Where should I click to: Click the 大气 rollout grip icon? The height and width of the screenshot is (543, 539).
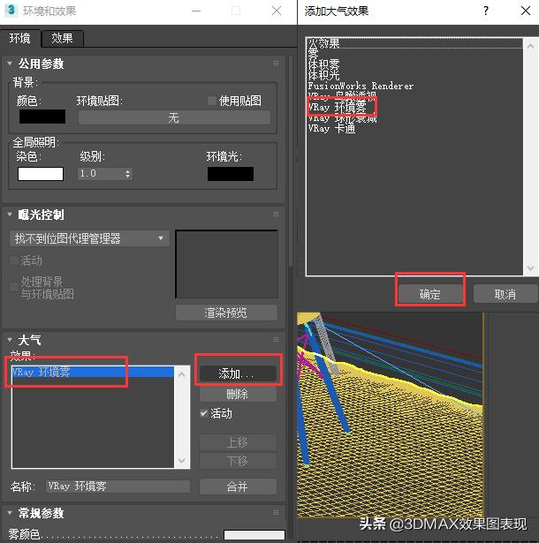tap(276, 339)
